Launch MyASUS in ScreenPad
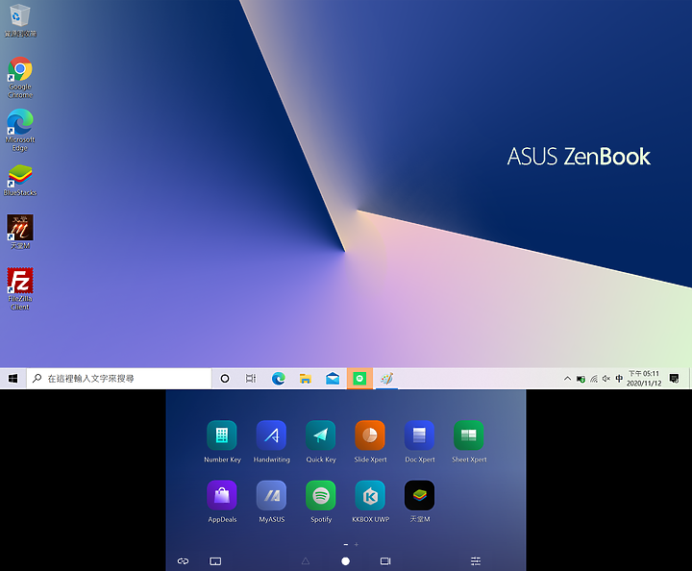Viewport: 692px width, 571px height. 271,501
